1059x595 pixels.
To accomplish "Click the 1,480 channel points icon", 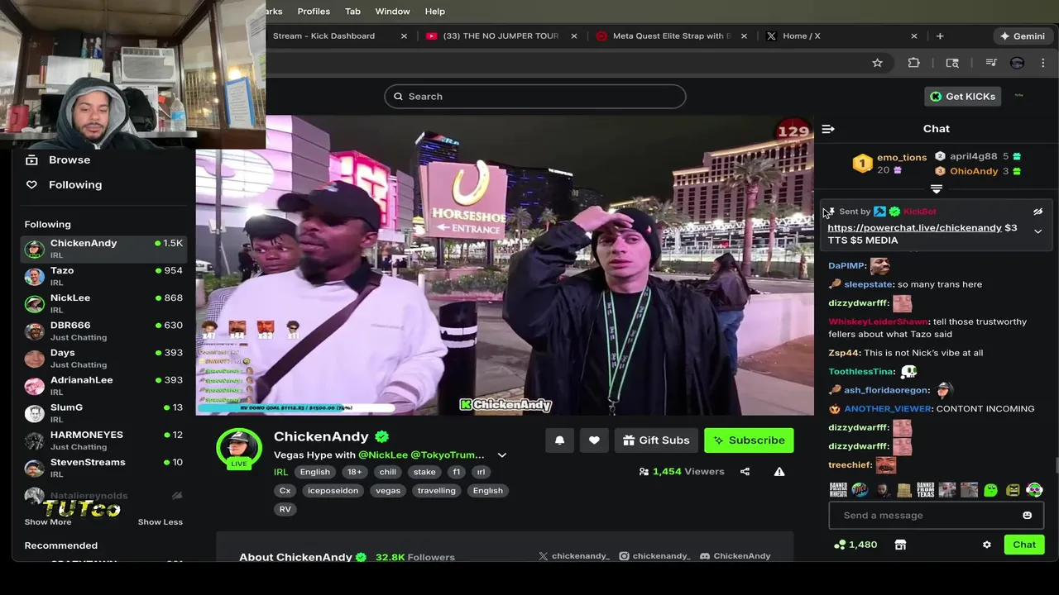I will 840,545.
